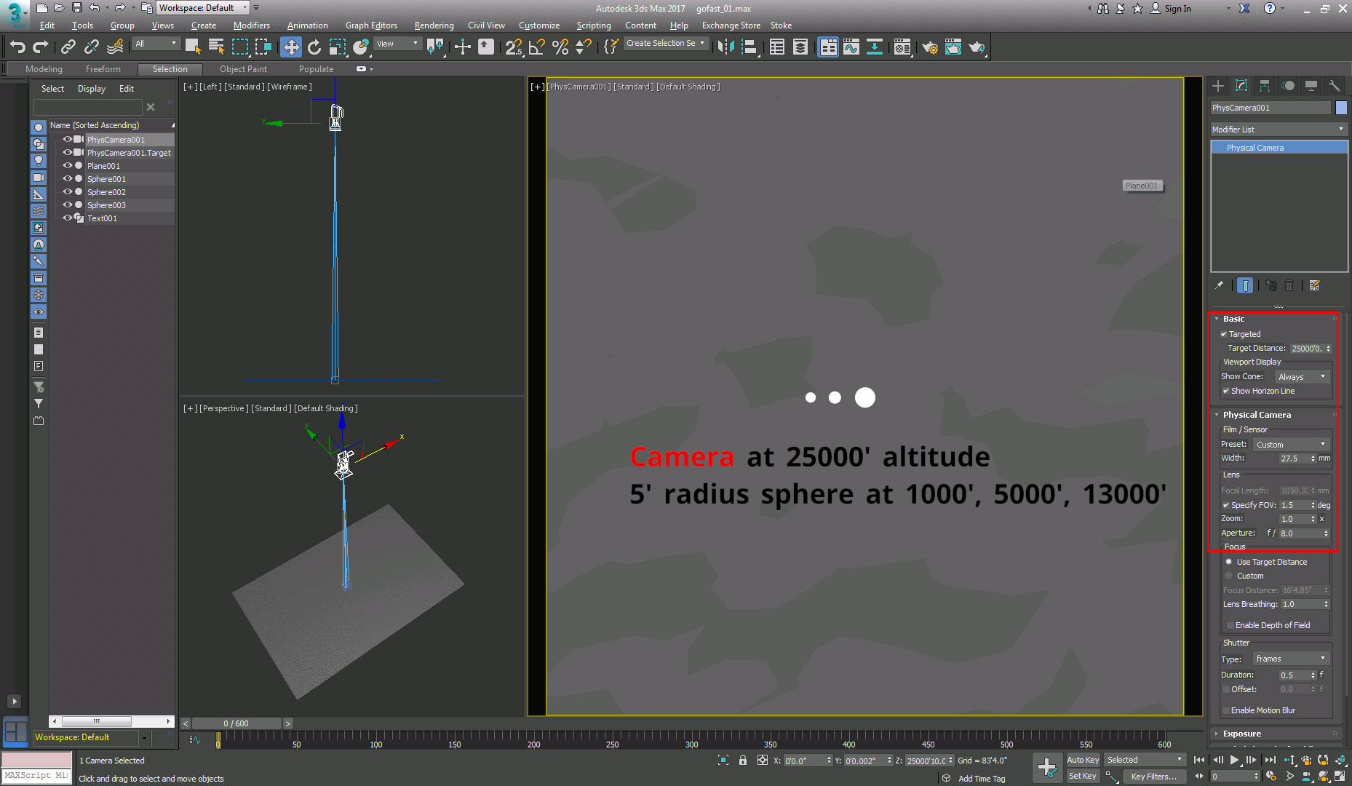Viewport: 1352px width, 786px height.
Task: Activate the Select and Rotate tool
Action: coord(314,47)
